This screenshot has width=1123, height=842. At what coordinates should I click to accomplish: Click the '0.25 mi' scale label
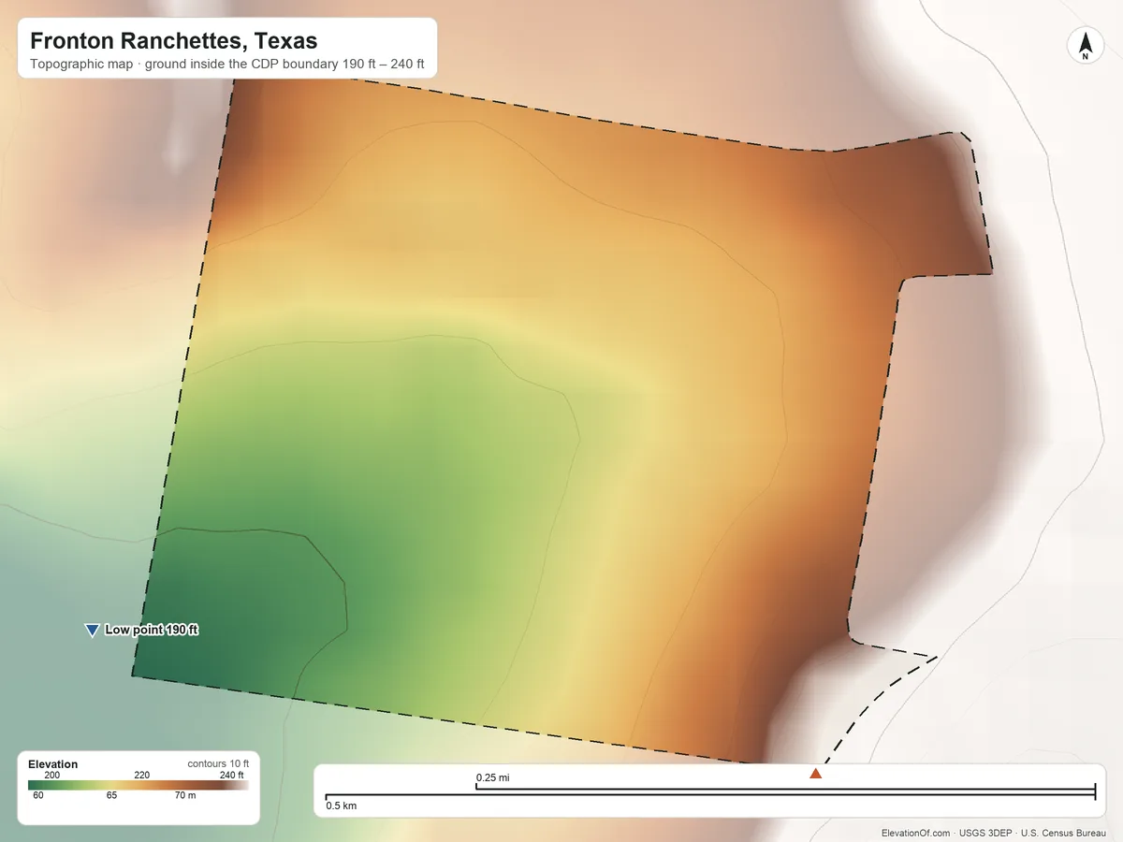(x=493, y=777)
